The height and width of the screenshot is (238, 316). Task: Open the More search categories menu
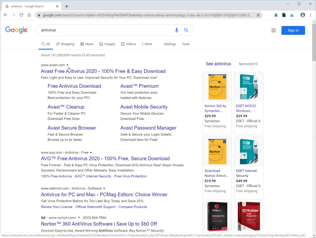(x=147, y=44)
